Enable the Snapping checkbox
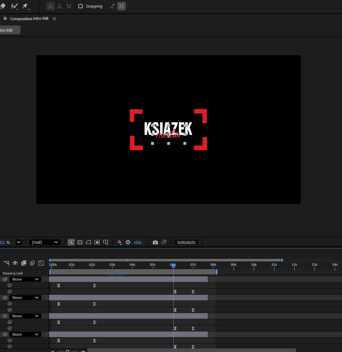The width and height of the screenshot is (342, 352). point(81,6)
